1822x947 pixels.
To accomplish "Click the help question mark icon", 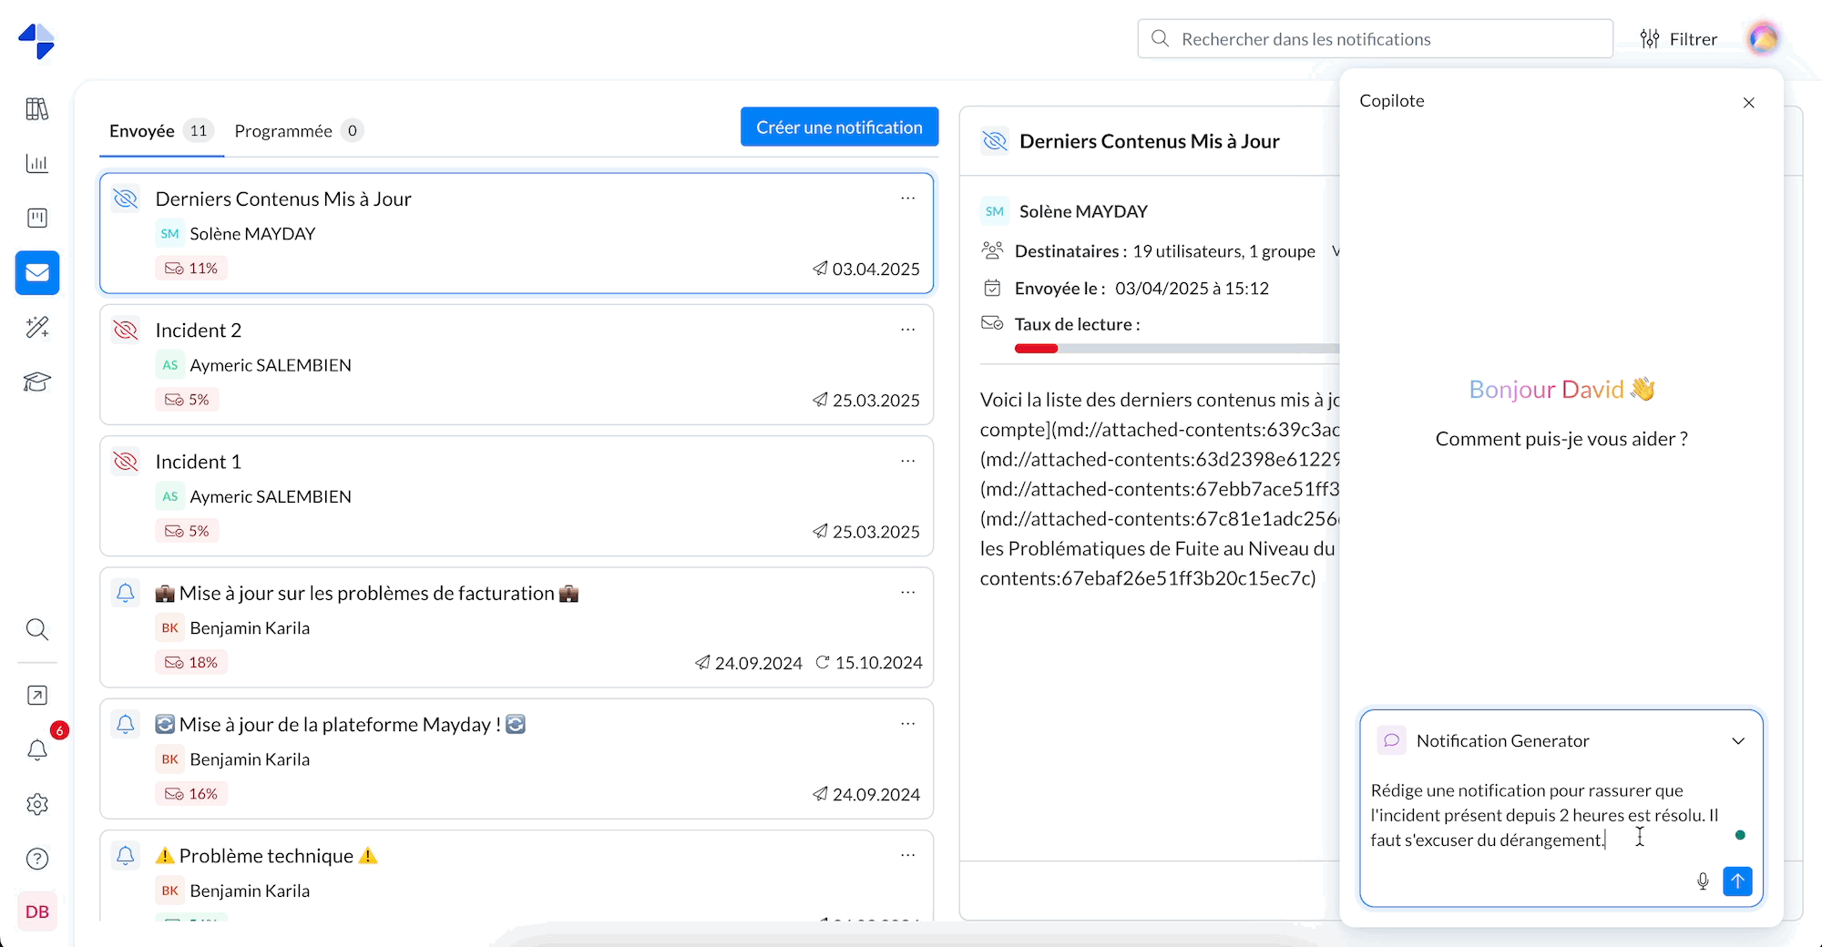I will click(37, 859).
